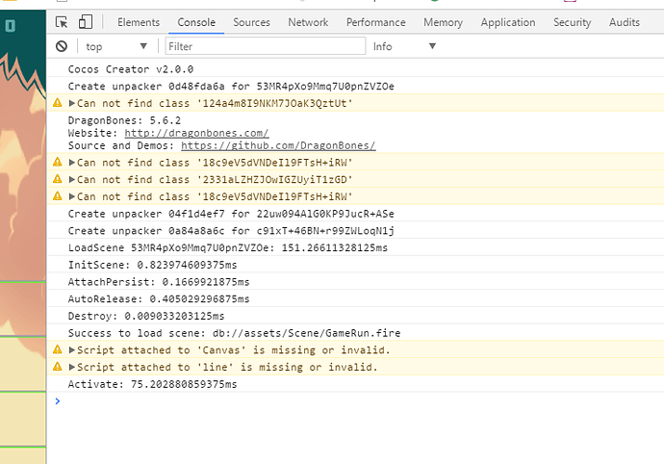The height and width of the screenshot is (464, 664).
Task: Toggle the device toolbar icon
Action: coord(86,22)
